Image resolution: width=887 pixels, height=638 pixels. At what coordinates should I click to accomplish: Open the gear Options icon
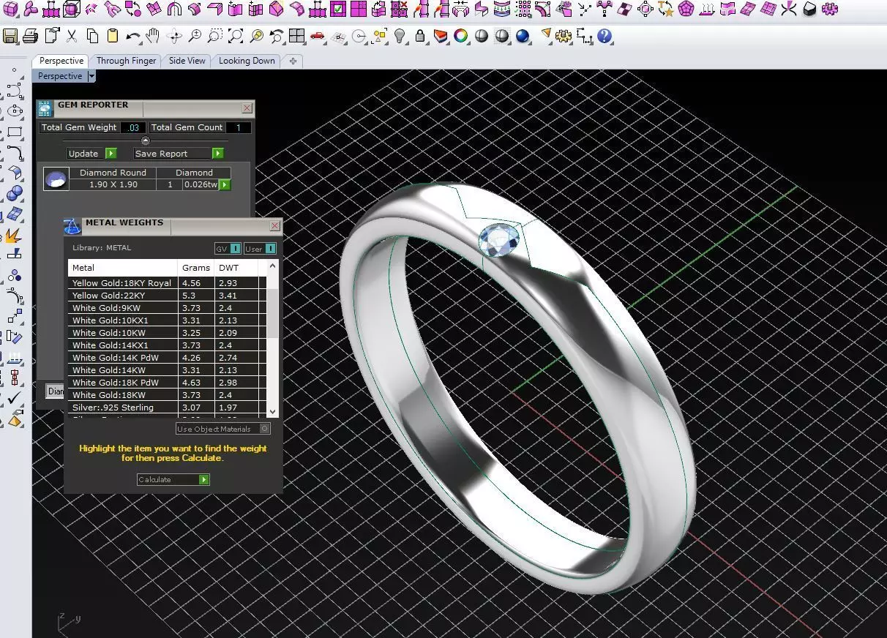(x=564, y=36)
